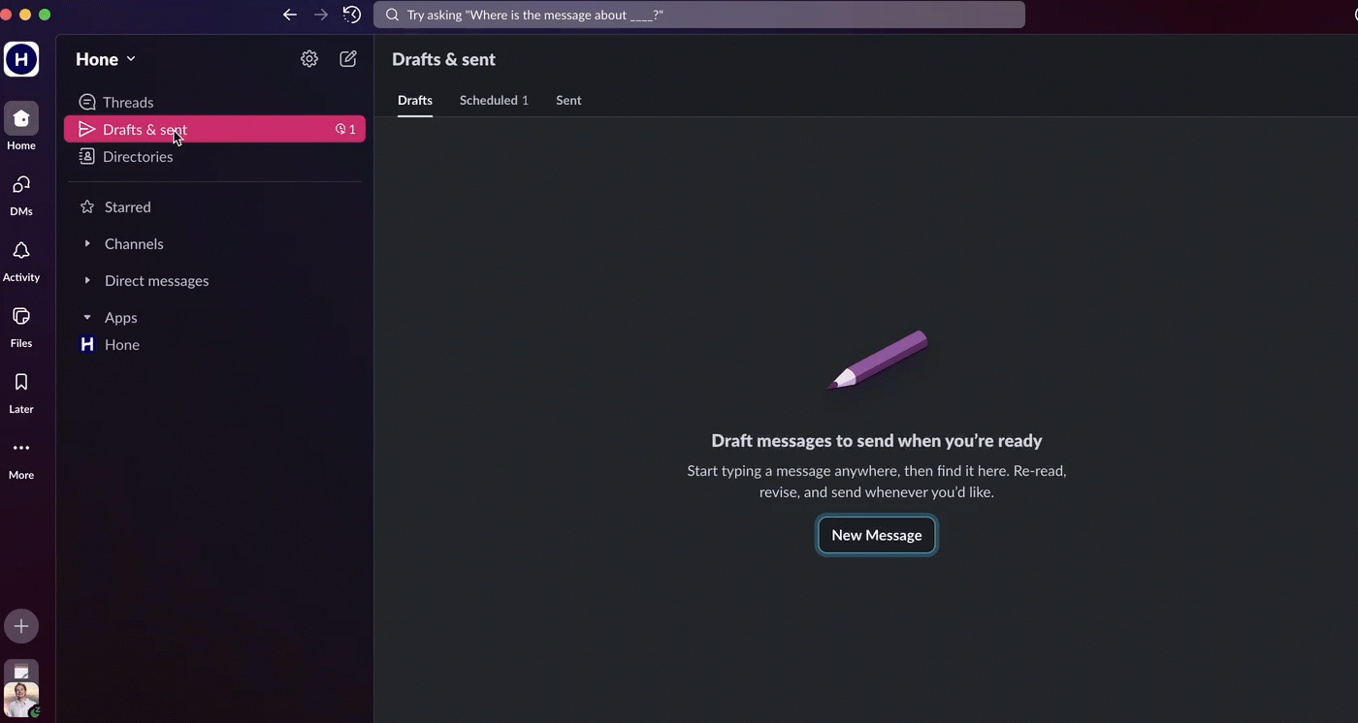Open the history clock icon
The width and height of the screenshot is (1358, 723).
(352, 15)
